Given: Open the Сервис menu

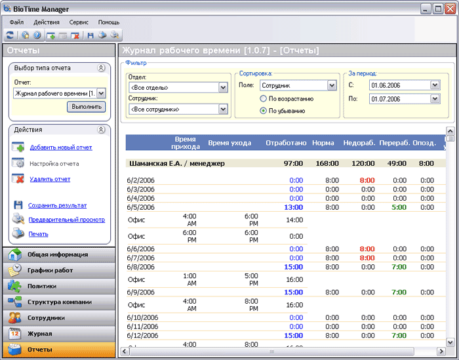Looking at the screenshot, I should tap(79, 22).
